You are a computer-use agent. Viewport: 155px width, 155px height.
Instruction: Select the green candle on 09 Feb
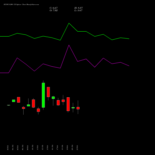pos(29,105)
